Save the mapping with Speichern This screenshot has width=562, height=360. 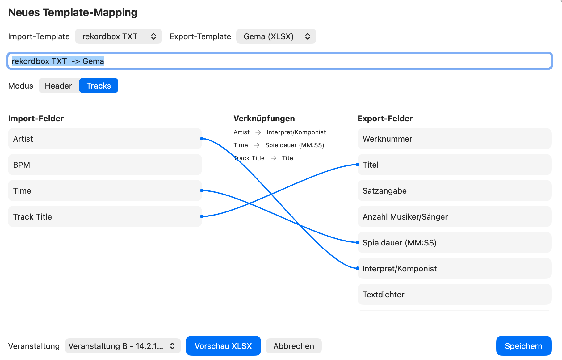click(x=523, y=346)
